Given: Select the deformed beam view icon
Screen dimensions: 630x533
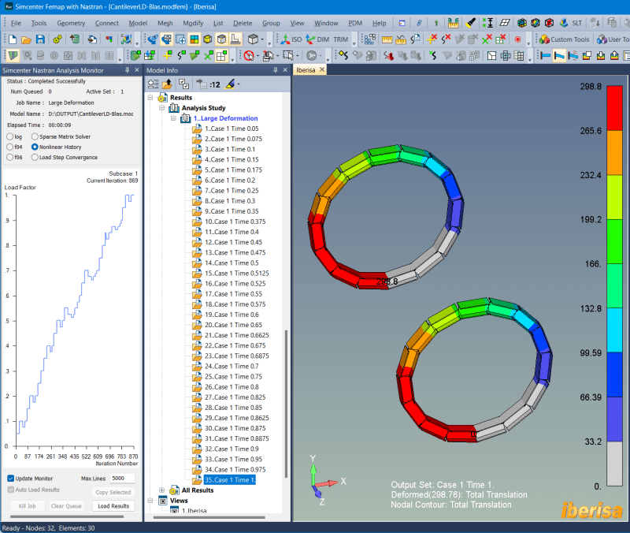Looking at the screenshot, I should [x=559, y=55].
